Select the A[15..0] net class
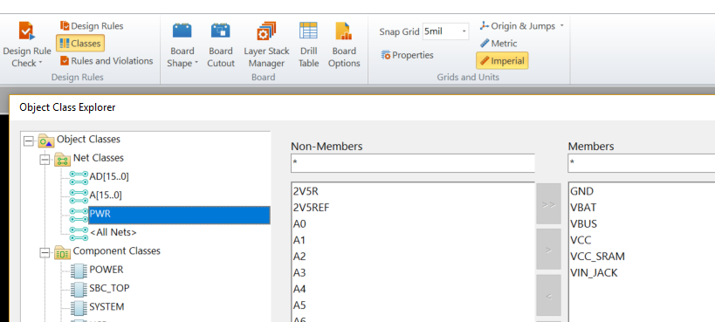This screenshot has width=715, height=322. point(106,195)
